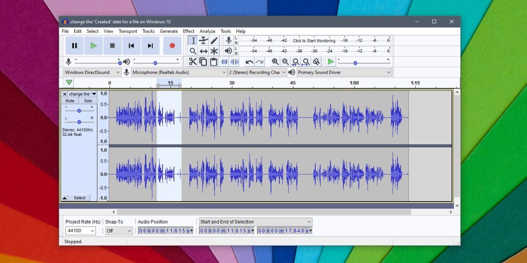Expand the Snap-To dropdown
The image size is (527, 263).
point(119,231)
